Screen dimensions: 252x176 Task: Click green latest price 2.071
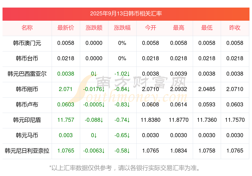[x=66, y=89]
